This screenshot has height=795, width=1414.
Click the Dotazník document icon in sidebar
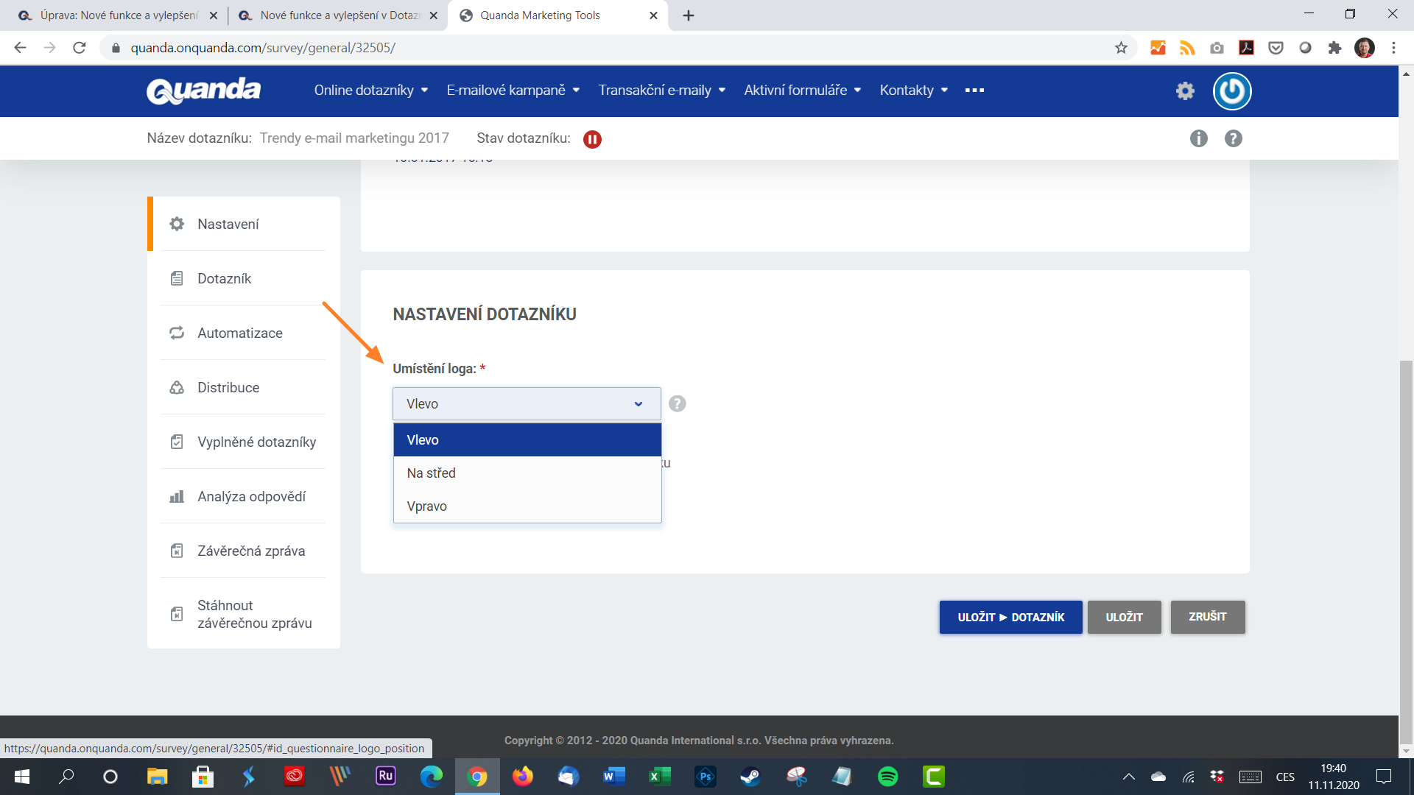[x=177, y=278]
